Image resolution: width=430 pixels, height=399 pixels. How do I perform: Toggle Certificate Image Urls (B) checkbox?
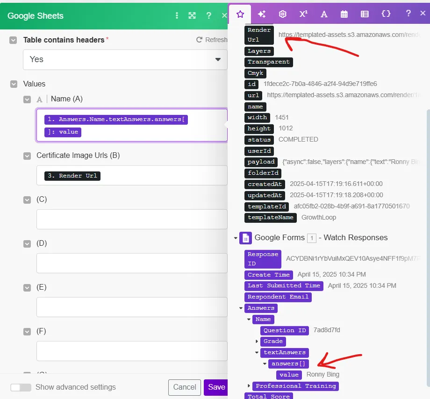pyautogui.click(x=27, y=156)
